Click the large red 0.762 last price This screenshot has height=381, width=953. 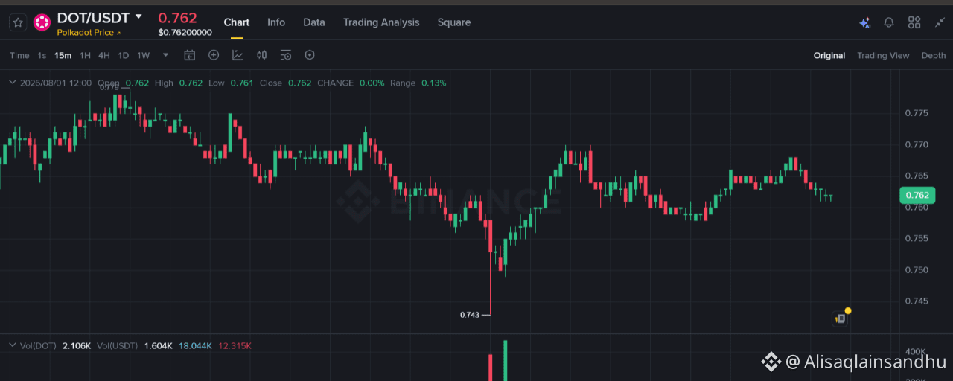177,17
